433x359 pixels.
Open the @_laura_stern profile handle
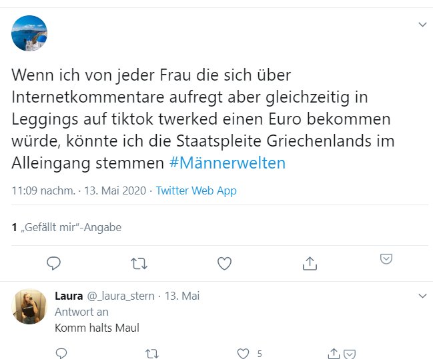pyautogui.click(x=123, y=296)
